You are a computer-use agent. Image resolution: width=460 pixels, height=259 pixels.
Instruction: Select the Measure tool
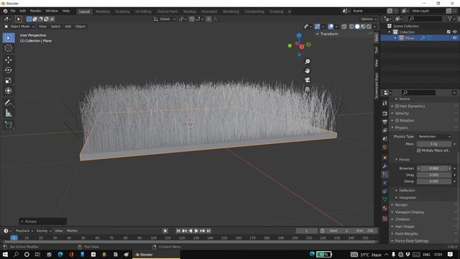(x=9, y=113)
